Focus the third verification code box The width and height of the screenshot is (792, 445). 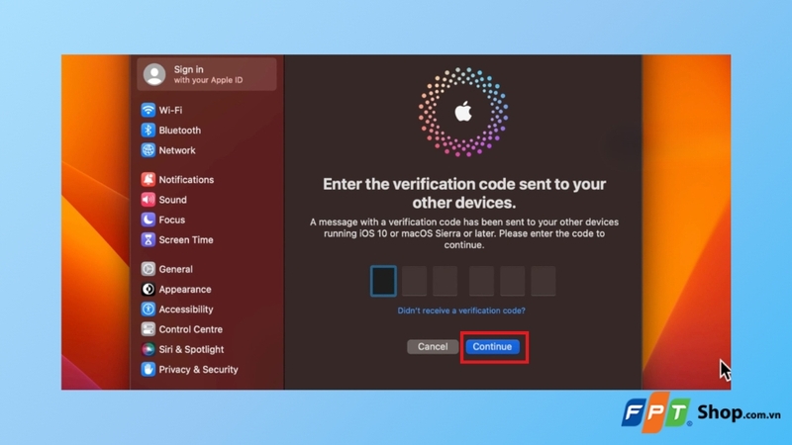(445, 281)
